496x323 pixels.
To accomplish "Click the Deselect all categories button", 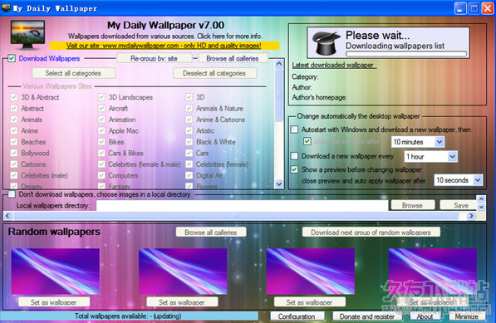I will coord(214,73).
